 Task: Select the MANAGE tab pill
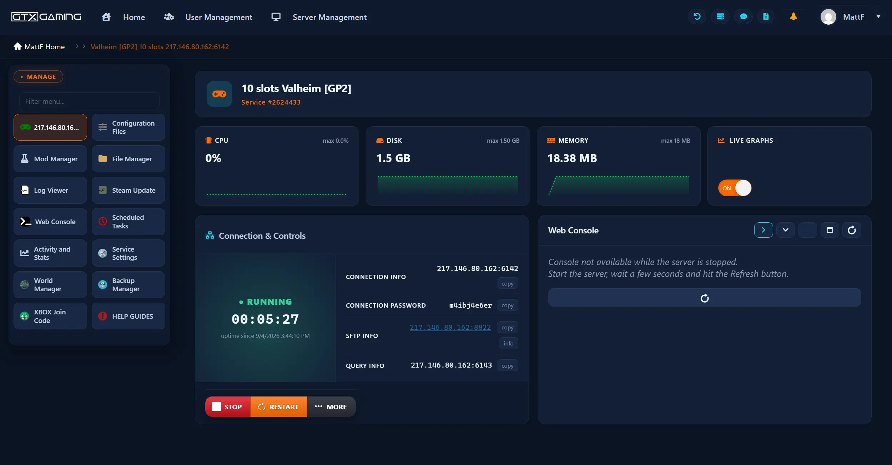pyautogui.click(x=38, y=77)
